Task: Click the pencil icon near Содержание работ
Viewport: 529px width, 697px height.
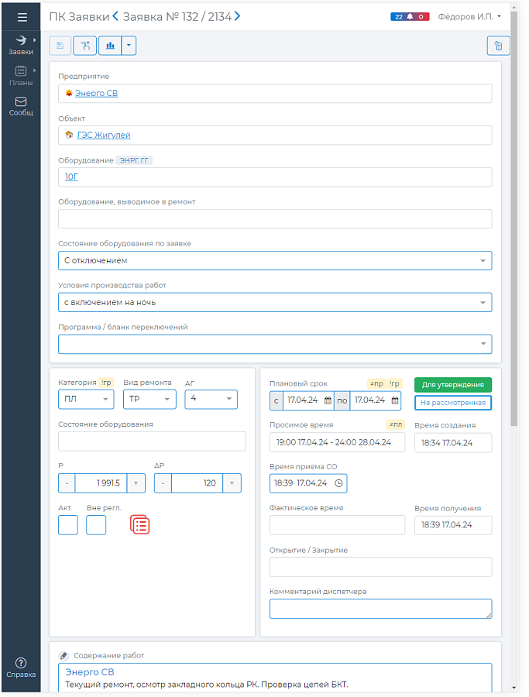Action: (64, 656)
